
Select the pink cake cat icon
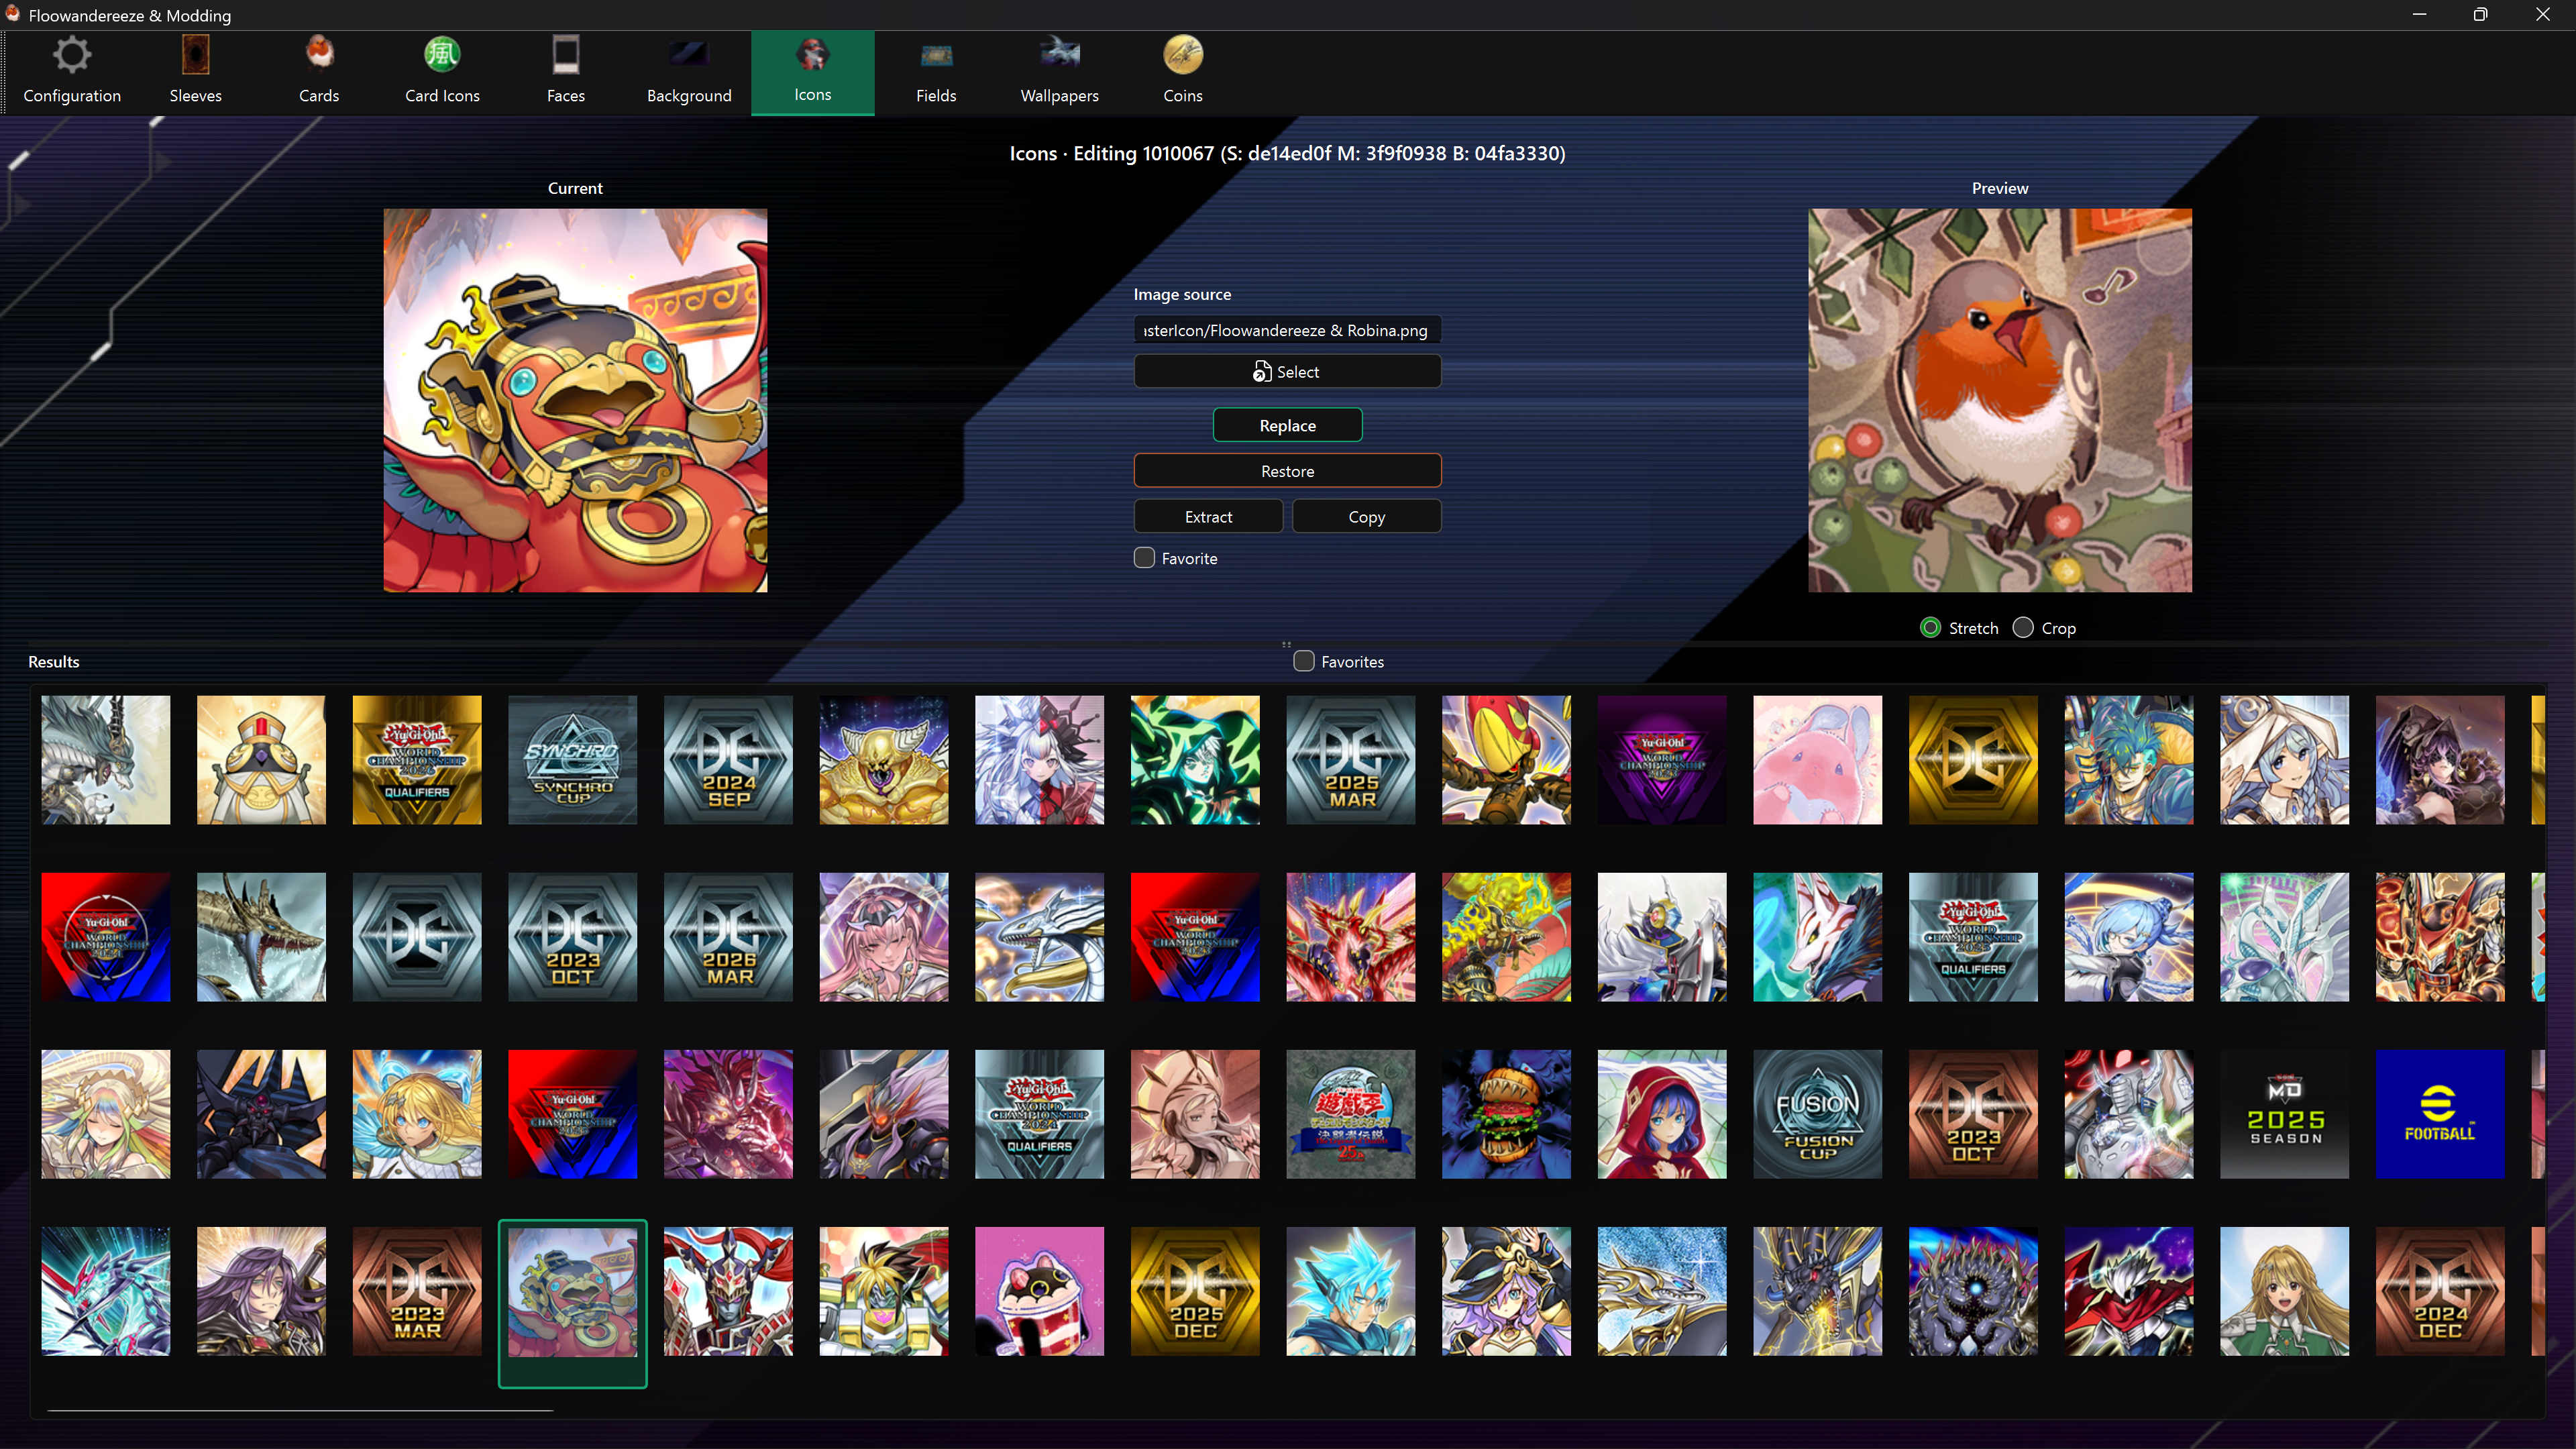(1040, 1291)
